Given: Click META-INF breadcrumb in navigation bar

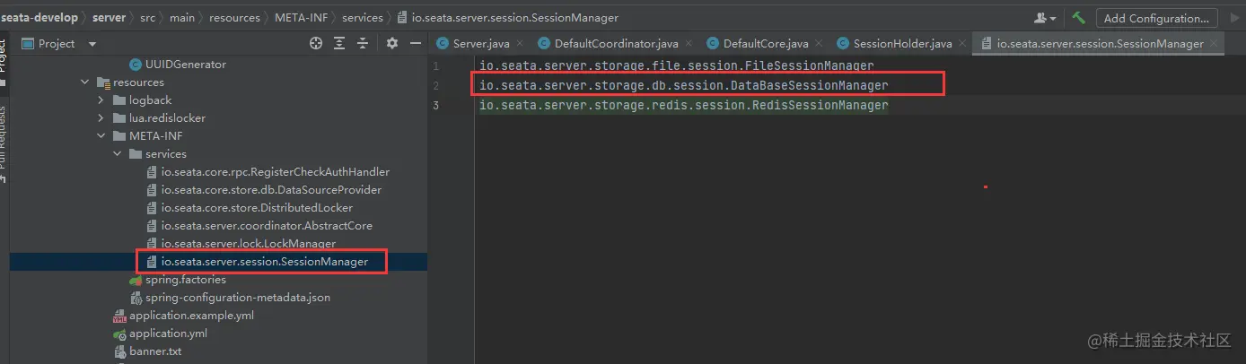Looking at the screenshot, I should (x=301, y=18).
